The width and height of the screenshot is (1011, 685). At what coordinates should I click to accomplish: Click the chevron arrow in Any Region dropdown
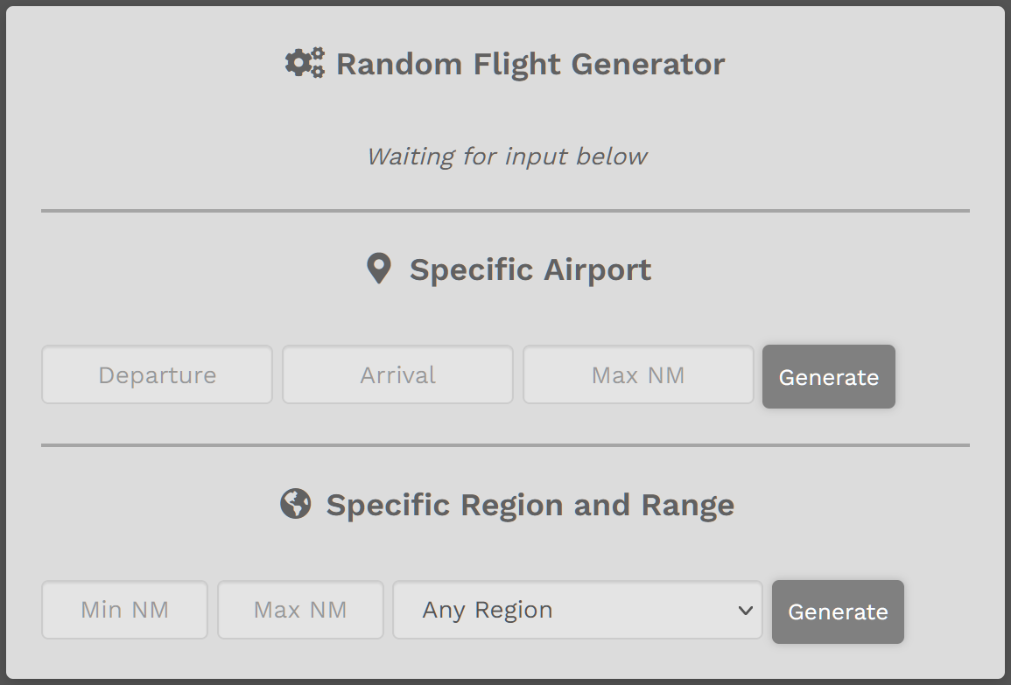pyautogui.click(x=746, y=610)
